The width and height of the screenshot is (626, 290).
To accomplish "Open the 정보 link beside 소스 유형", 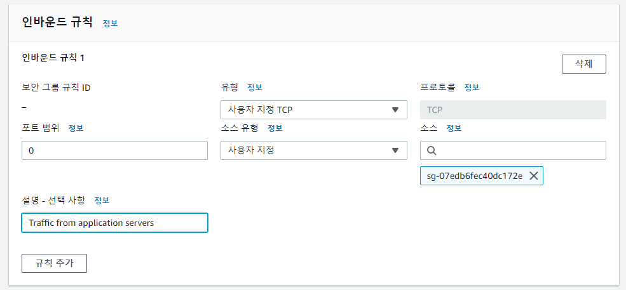I will [275, 128].
